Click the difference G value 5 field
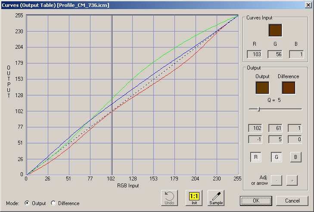The width and height of the screenshot is (314, 212). 275,139
